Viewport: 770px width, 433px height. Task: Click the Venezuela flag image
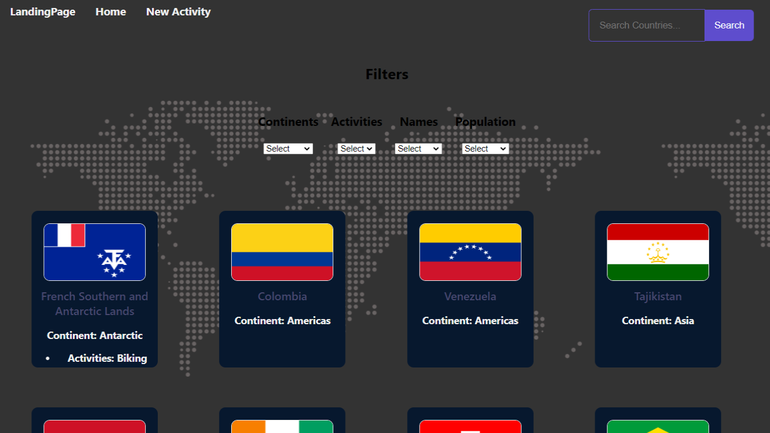click(x=470, y=252)
